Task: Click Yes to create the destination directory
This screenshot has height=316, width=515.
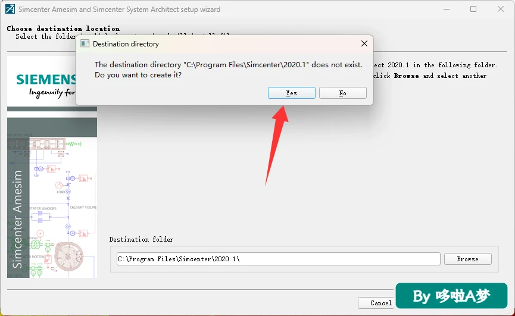Action: 291,93
